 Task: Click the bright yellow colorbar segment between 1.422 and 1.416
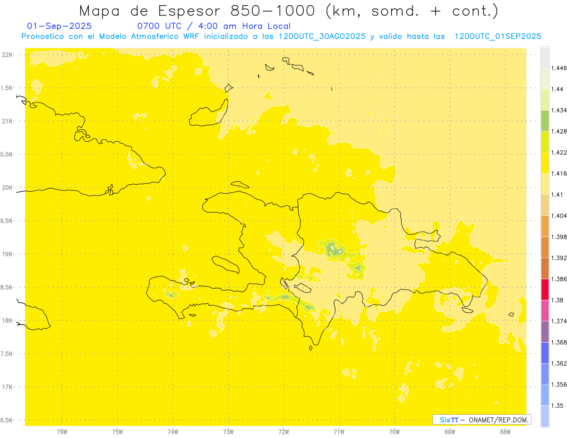point(545,163)
